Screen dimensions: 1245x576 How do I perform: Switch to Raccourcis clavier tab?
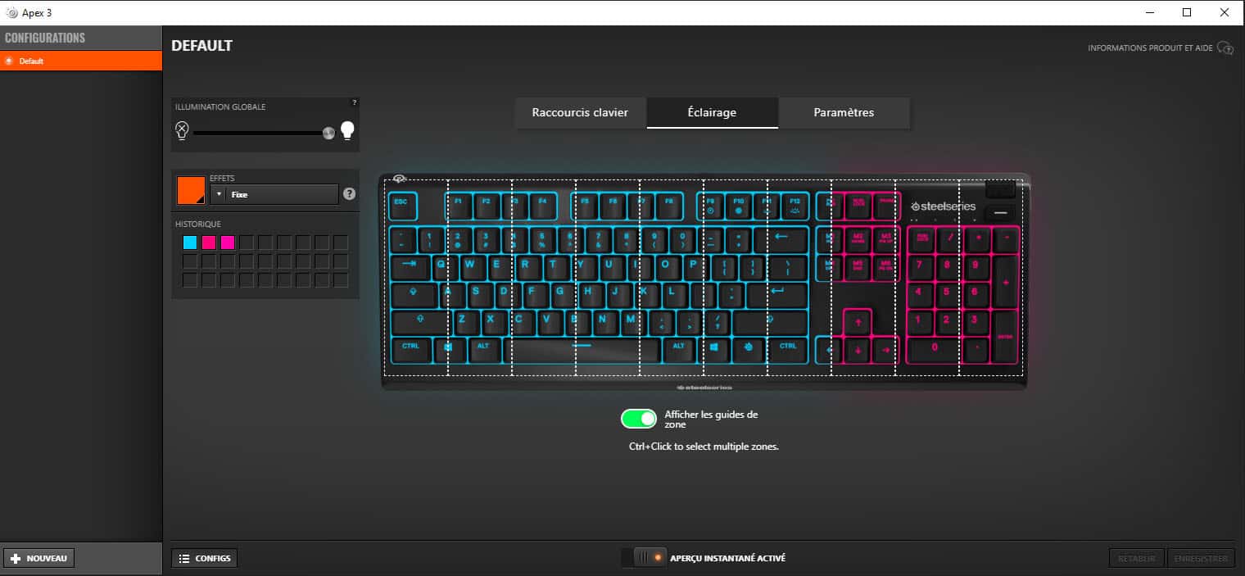click(x=581, y=113)
